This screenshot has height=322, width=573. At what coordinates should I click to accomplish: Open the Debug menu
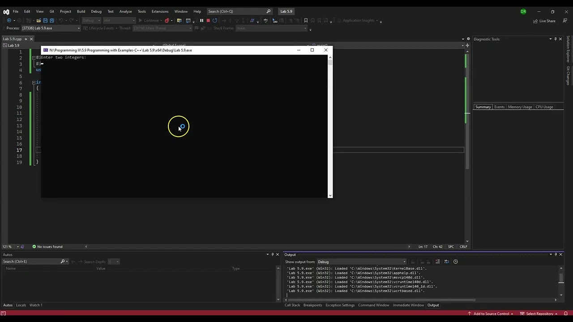(96, 12)
